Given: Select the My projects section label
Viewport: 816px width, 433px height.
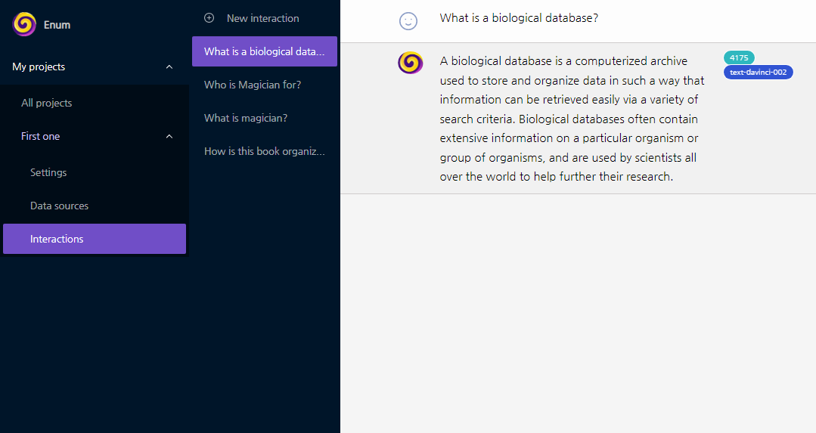Looking at the screenshot, I should tap(39, 67).
